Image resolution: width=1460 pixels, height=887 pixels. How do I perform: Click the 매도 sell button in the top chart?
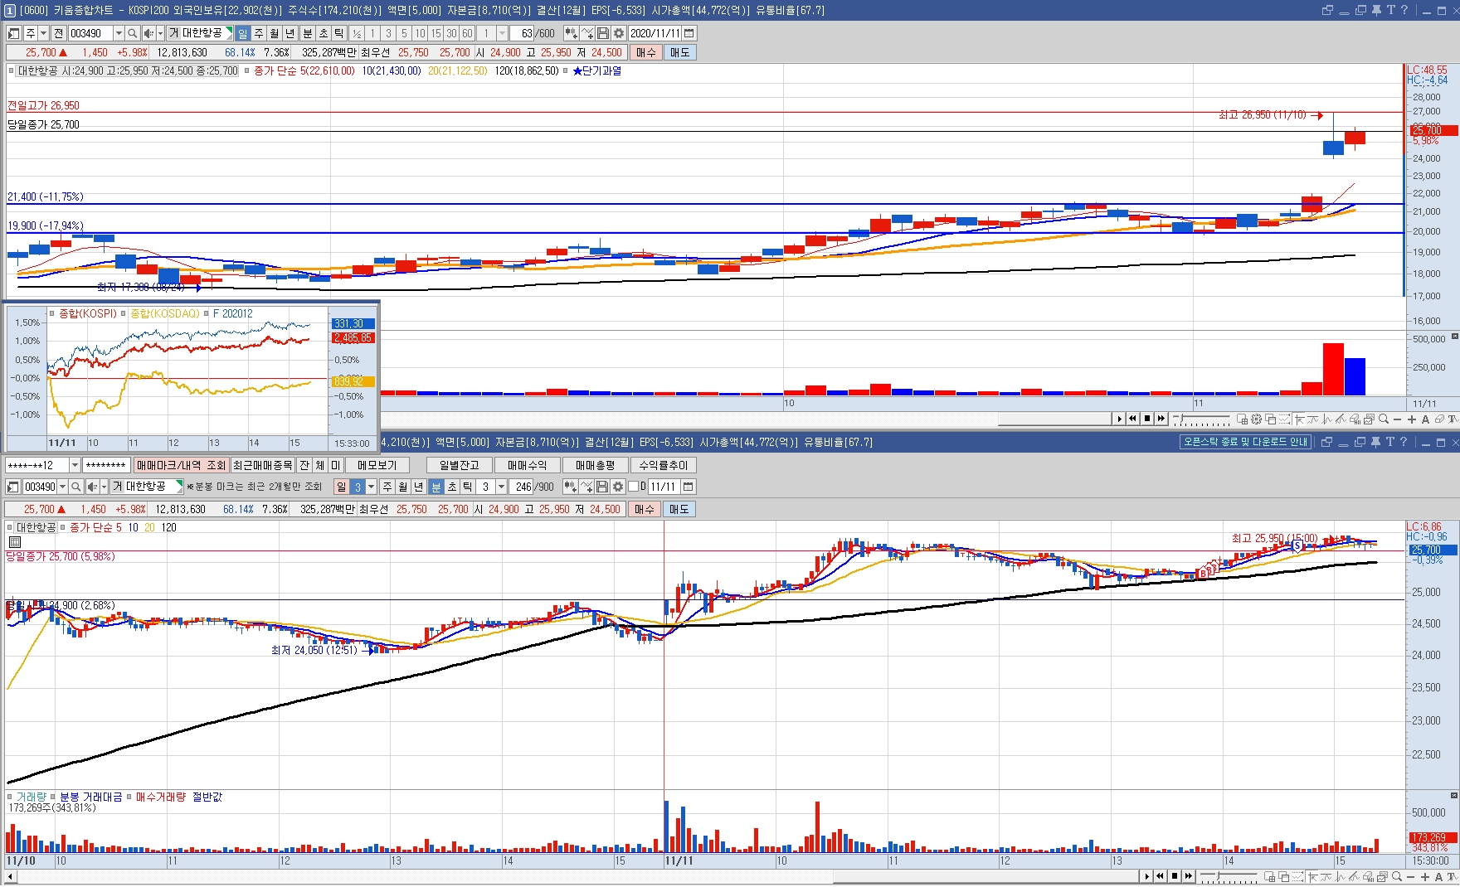coord(679,52)
